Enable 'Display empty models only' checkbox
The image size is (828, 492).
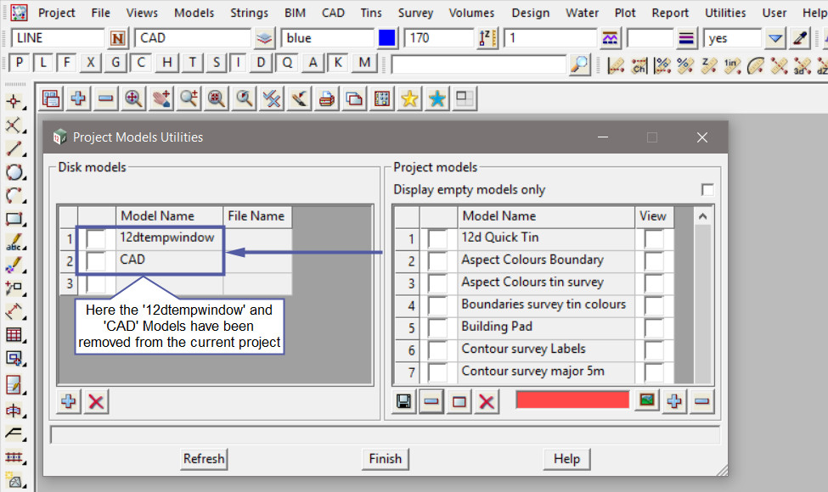pos(707,190)
